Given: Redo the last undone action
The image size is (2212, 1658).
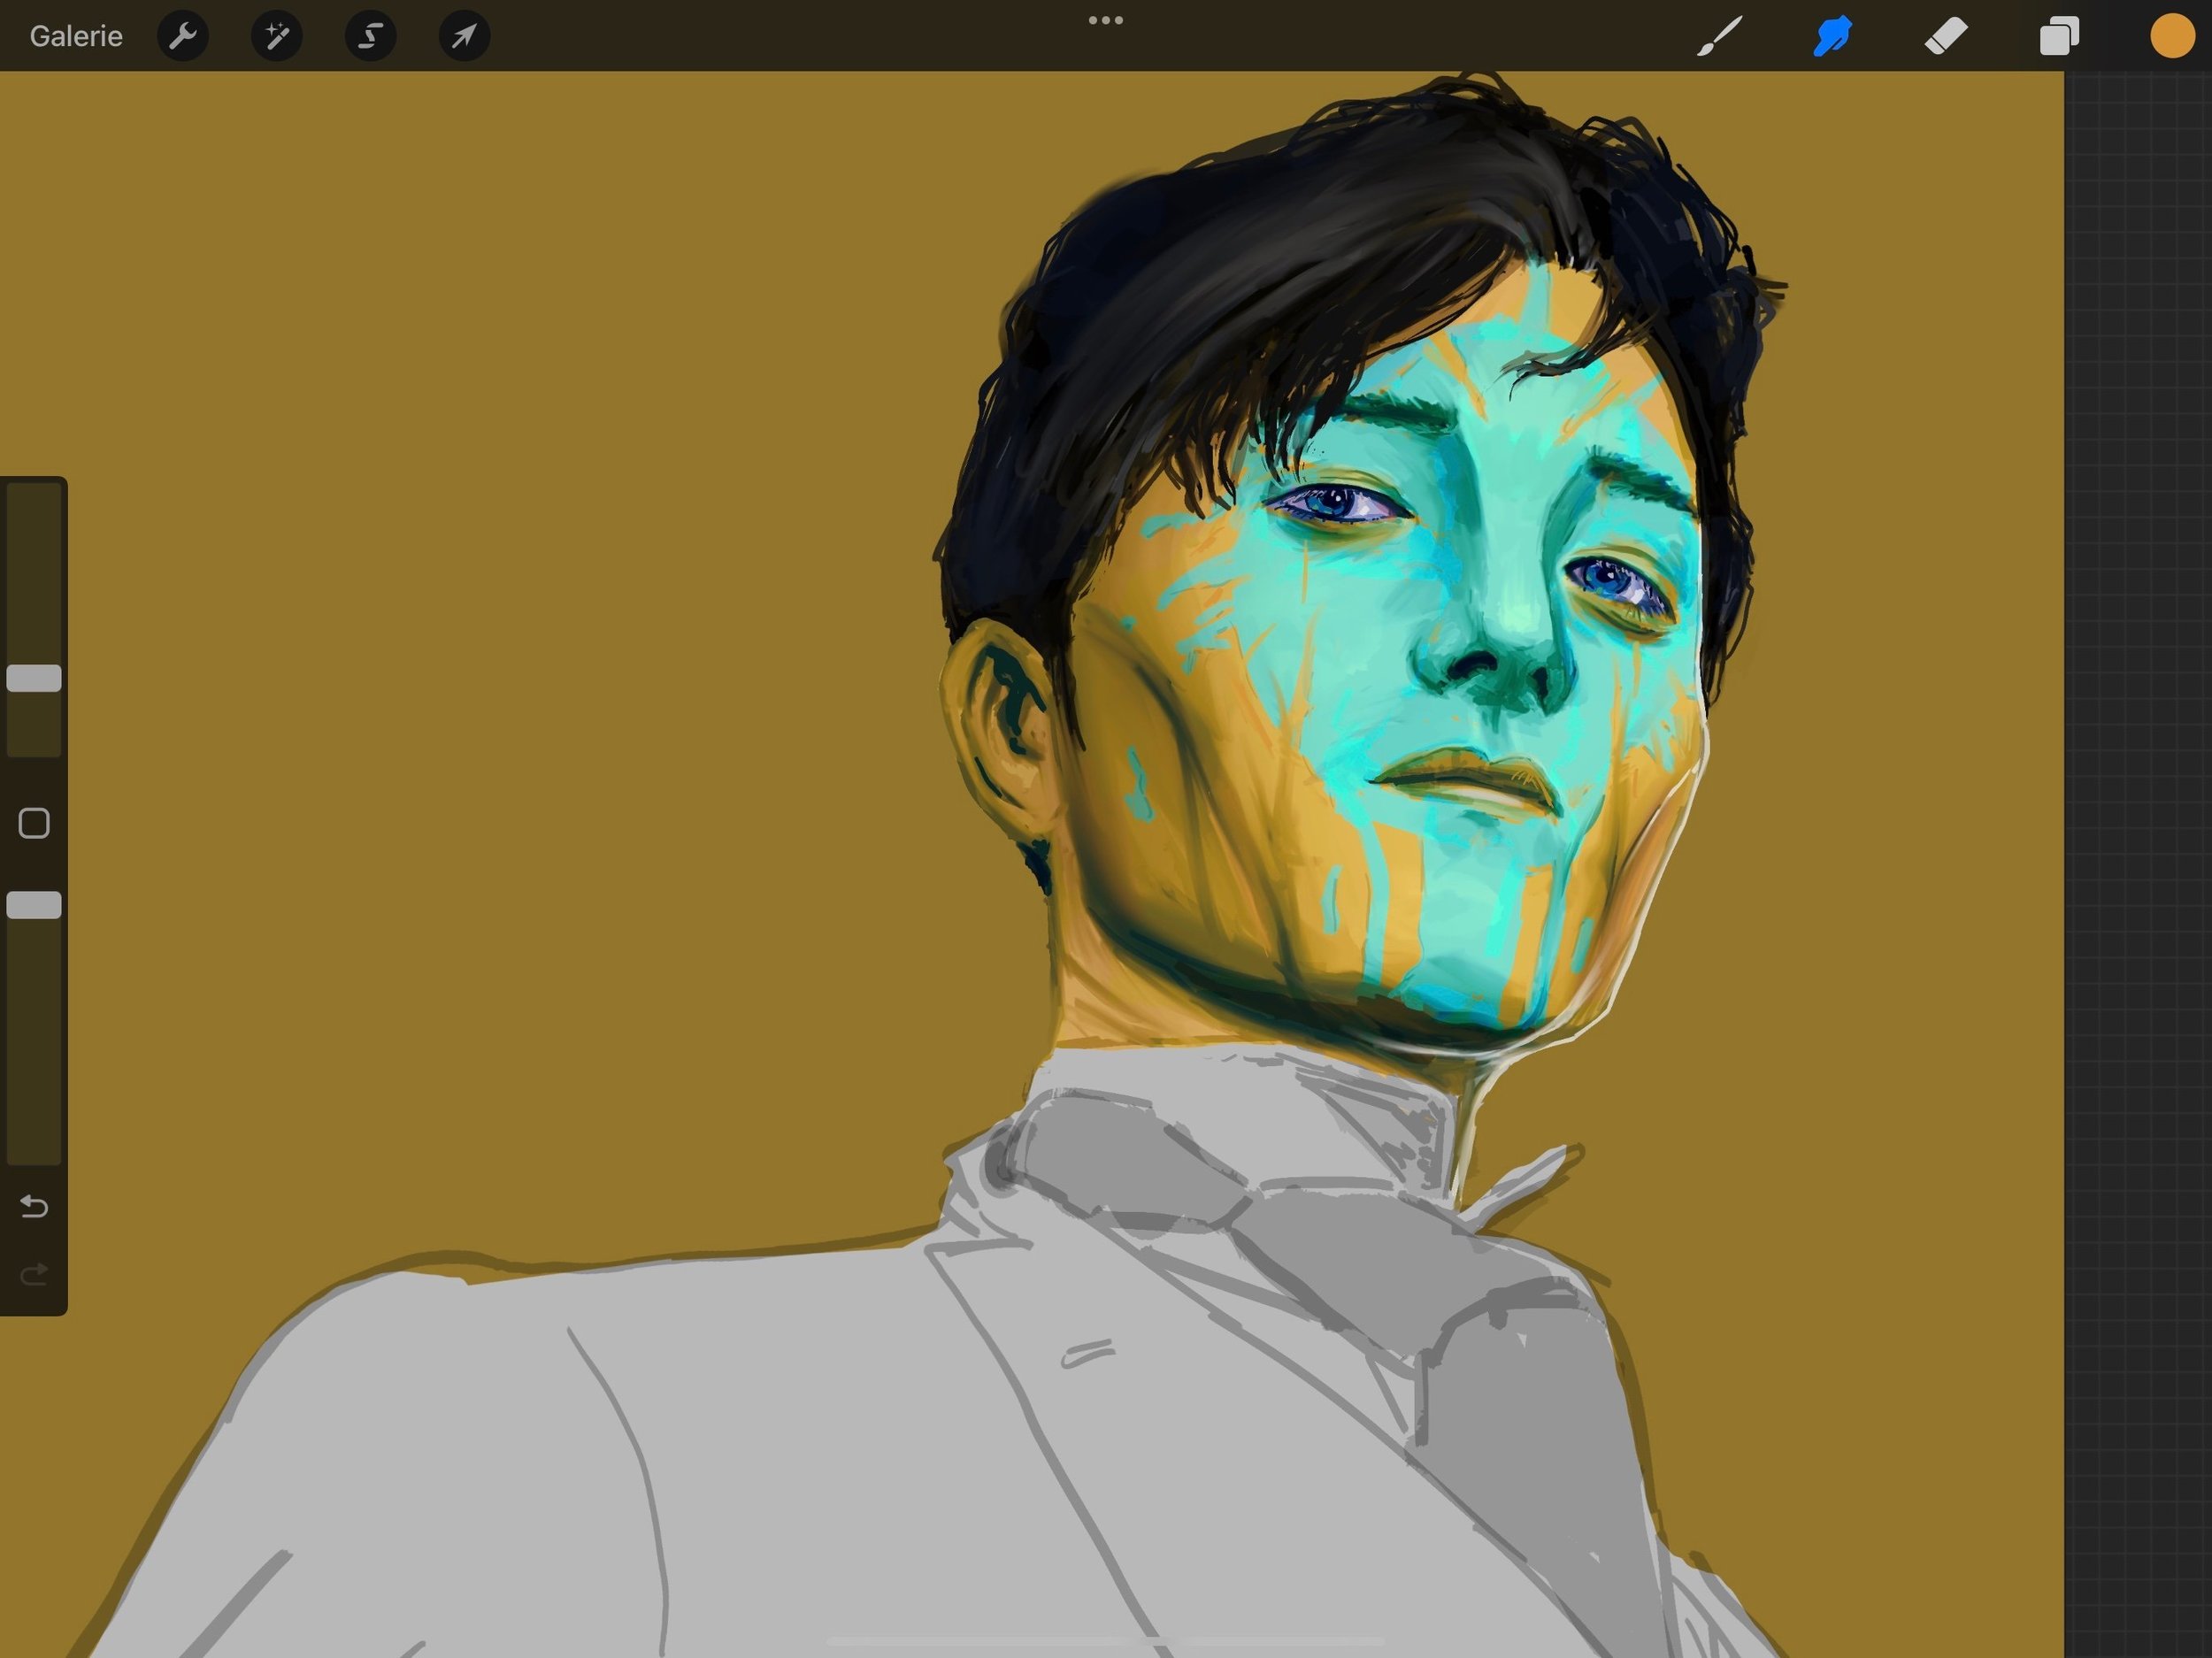Looking at the screenshot, I should click(34, 1274).
